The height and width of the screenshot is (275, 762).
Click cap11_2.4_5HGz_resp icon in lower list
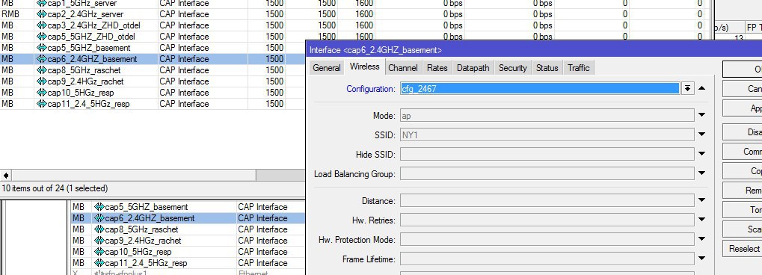99,263
